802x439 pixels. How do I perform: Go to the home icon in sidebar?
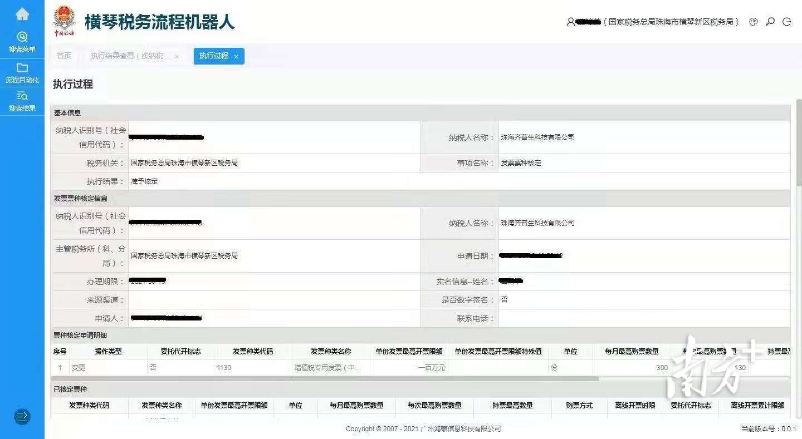coord(22,14)
